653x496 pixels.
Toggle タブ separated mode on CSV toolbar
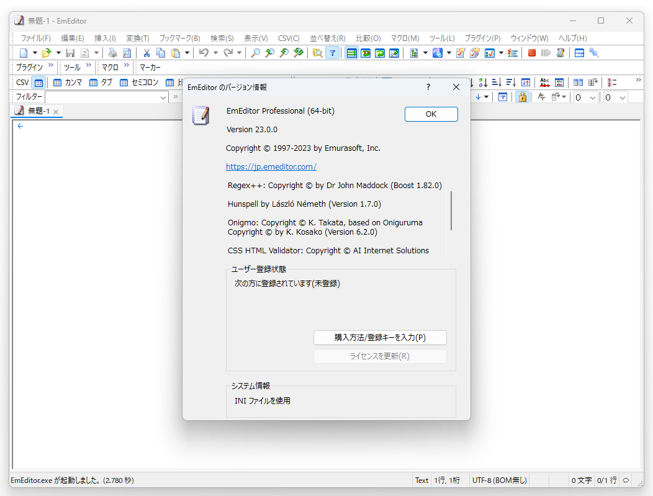pyautogui.click(x=101, y=82)
